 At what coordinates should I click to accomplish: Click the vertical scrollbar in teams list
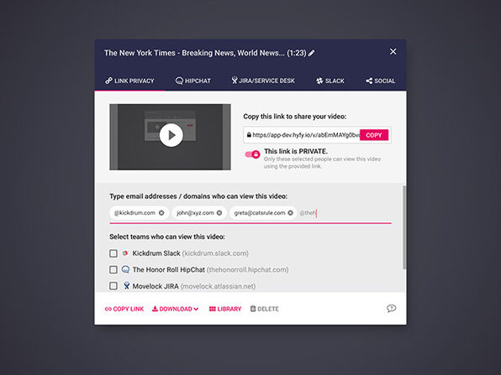coord(404,227)
